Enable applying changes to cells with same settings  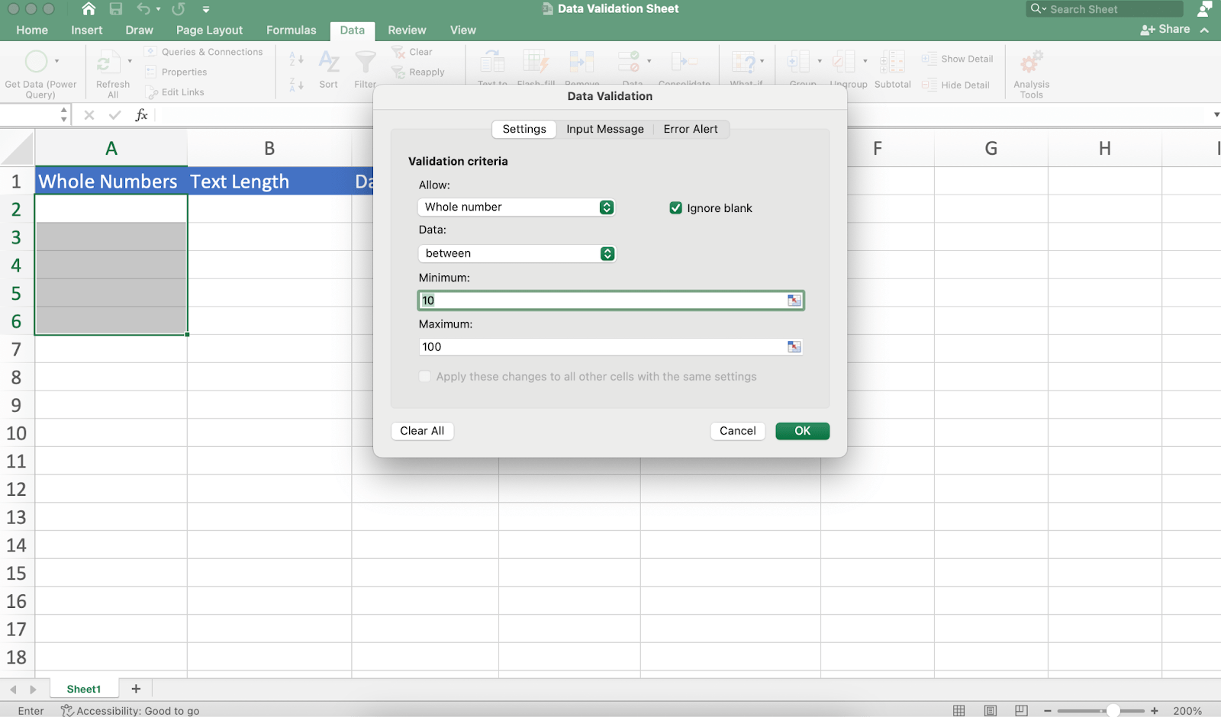click(425, 376)
